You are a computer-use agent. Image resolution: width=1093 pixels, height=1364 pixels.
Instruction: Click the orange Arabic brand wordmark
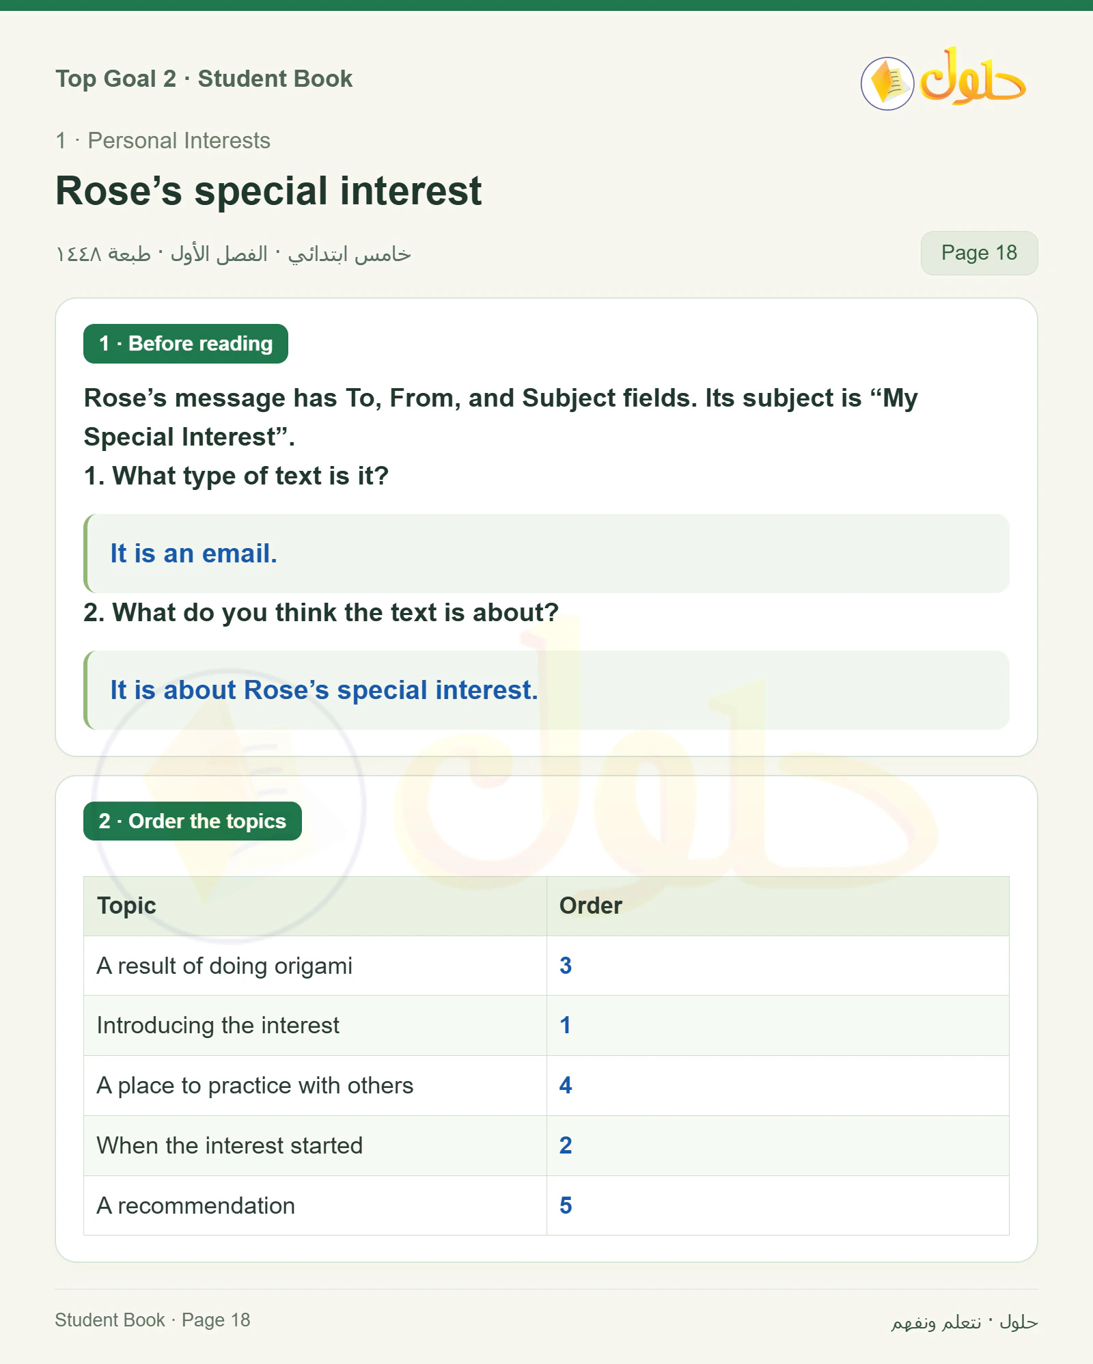click(x=972, y=77)
